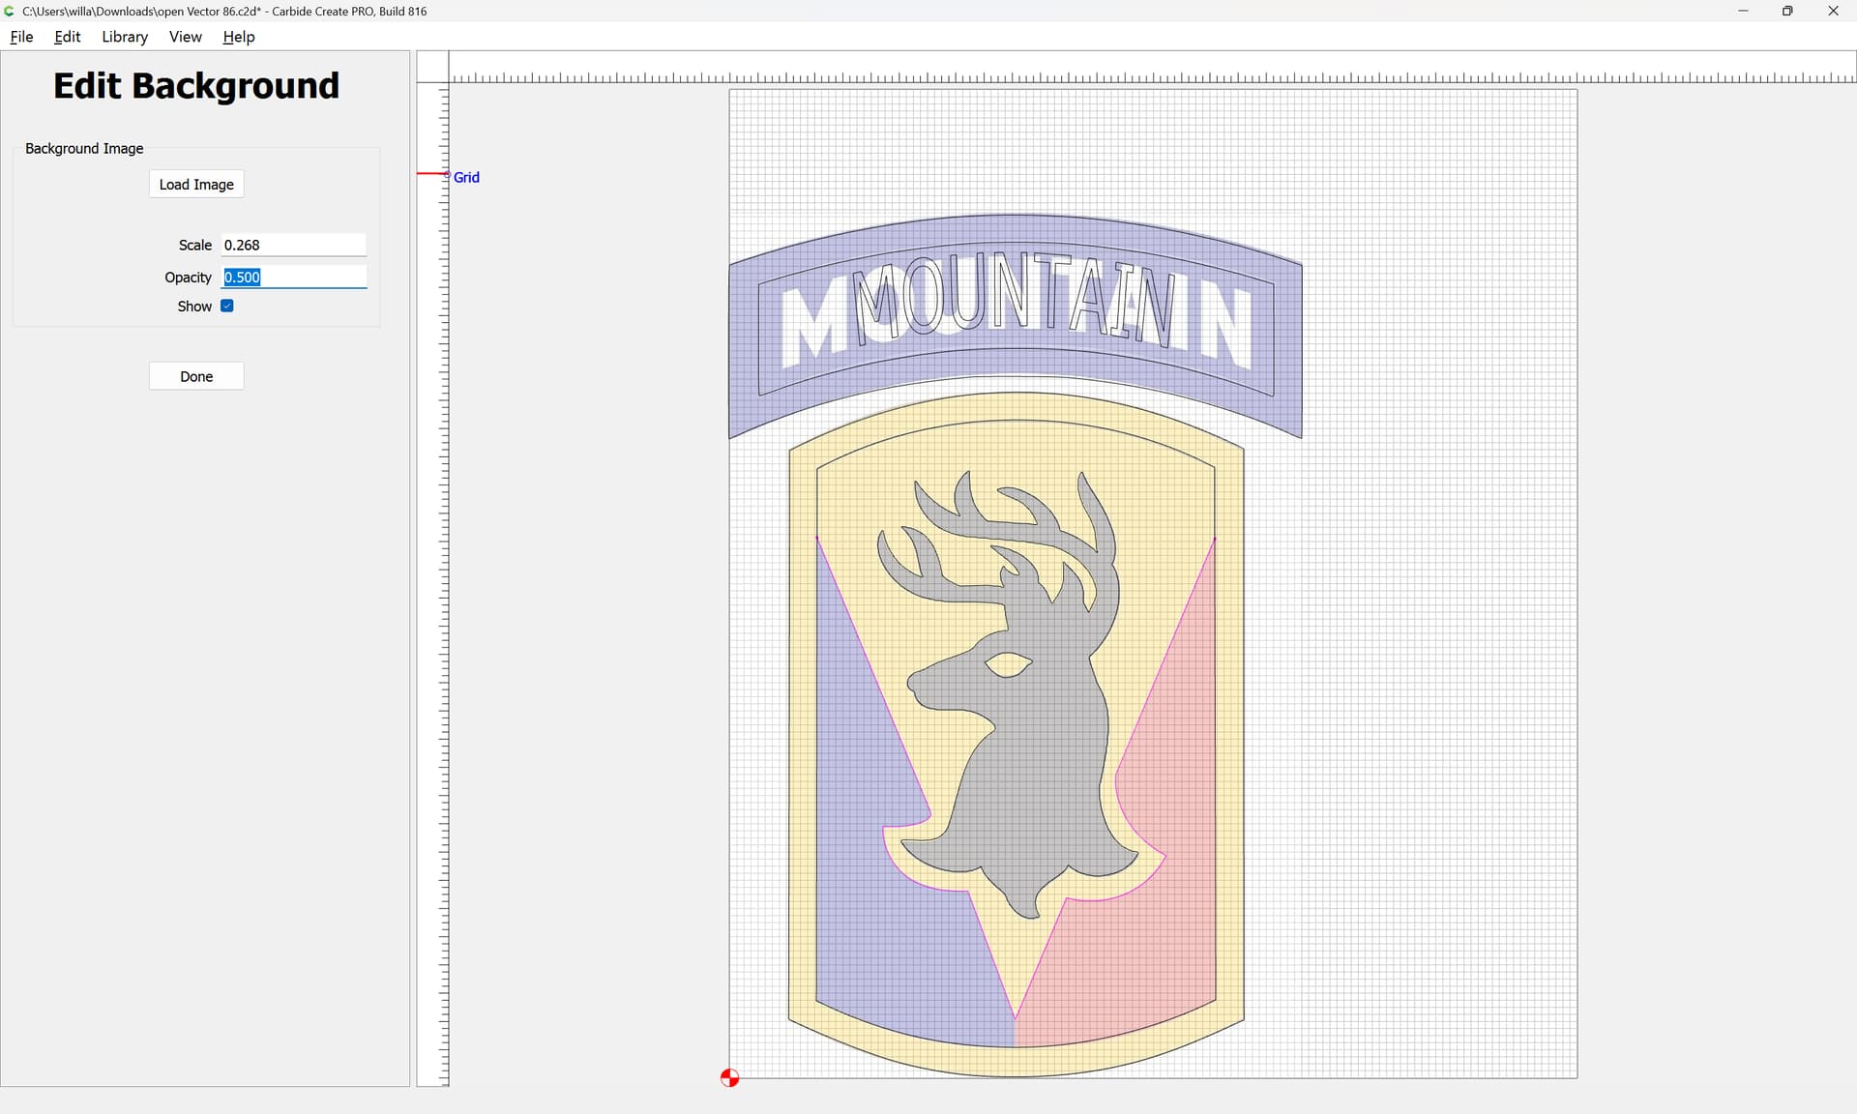Viewport: 1857px width, 1114px height.
Task: Open the Edit menu
Action: 67,37
